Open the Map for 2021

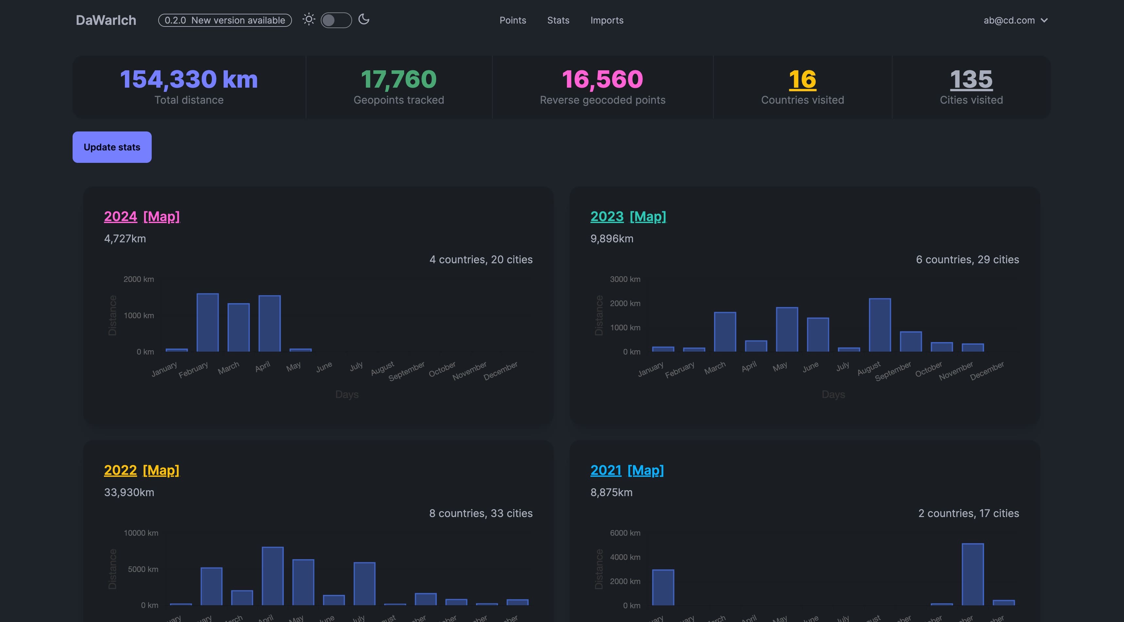[645, 470]
